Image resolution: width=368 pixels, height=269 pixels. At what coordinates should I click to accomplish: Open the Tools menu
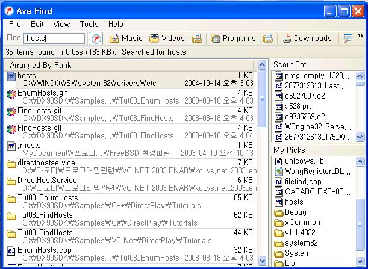click(89, 25)
